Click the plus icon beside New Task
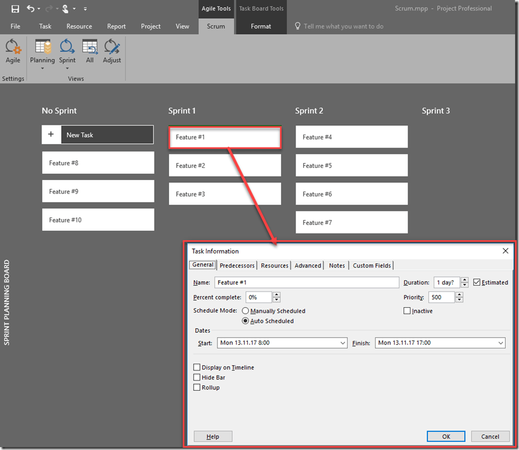 point(51,135)
